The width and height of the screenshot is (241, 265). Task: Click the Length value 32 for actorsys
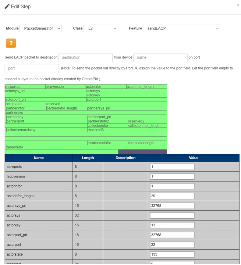click(77, 215)
